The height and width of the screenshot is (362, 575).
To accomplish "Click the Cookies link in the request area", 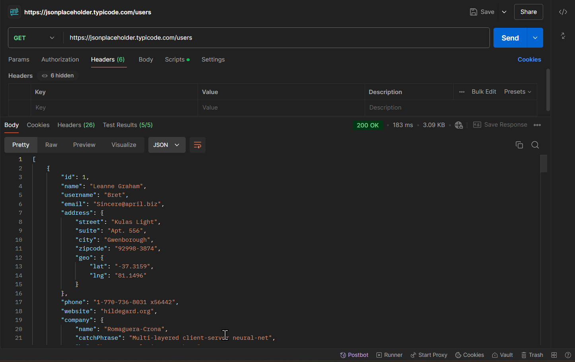I will point(529,60).
